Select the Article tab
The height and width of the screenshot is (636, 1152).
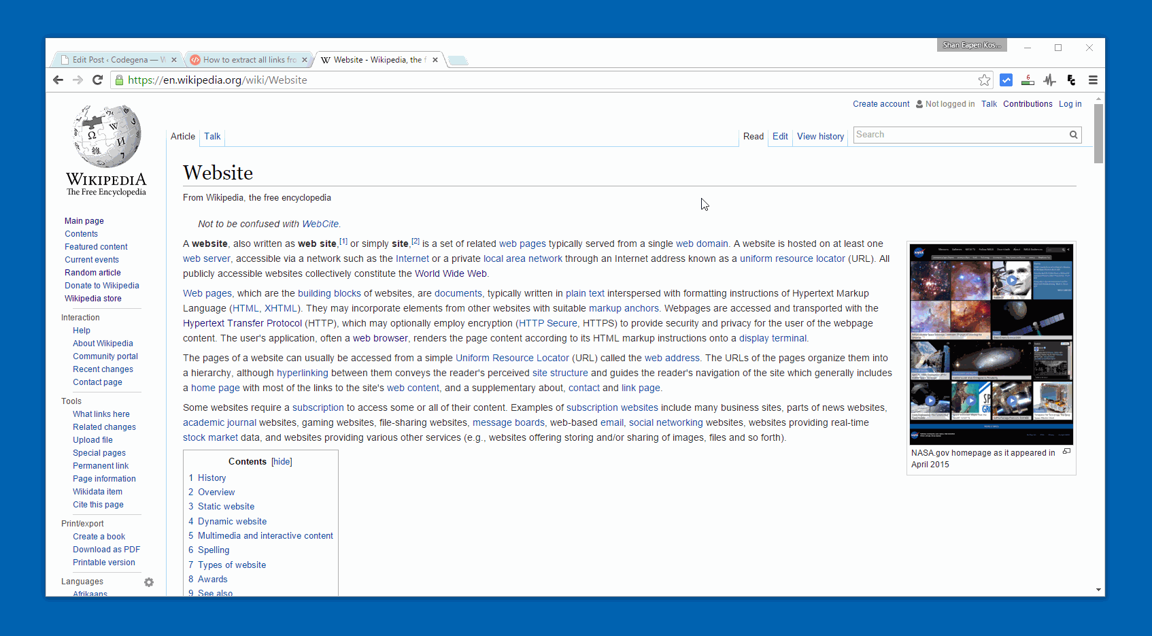pyautogui.click(x=183, y=137)
